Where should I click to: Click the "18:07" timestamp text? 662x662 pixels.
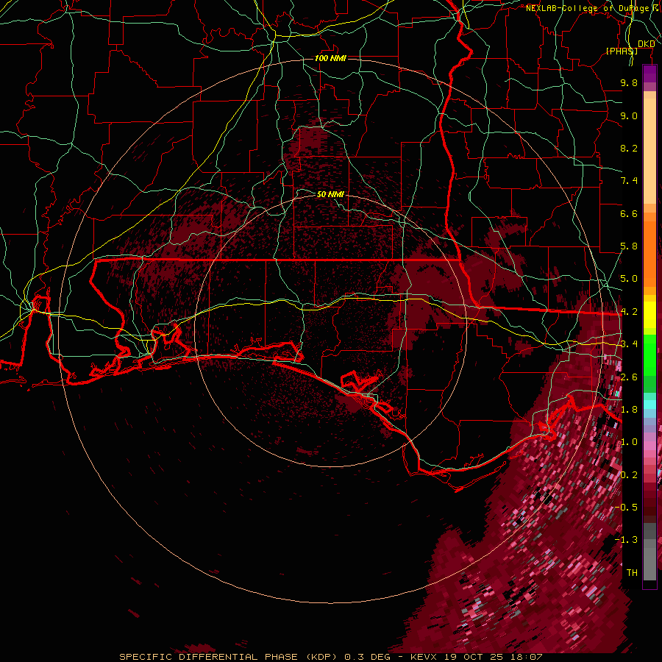(x=528, y=657)
